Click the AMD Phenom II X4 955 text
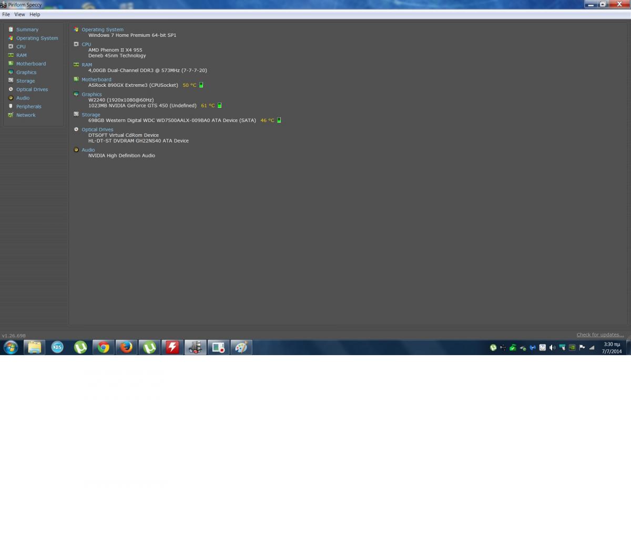Viewport: 631px width, 535px height. coord(115,50)
